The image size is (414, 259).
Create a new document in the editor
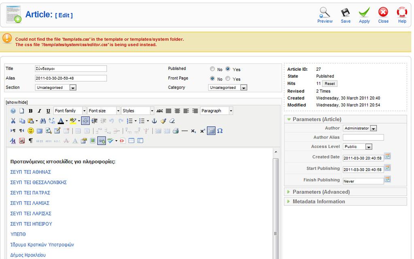coord(21,111)
